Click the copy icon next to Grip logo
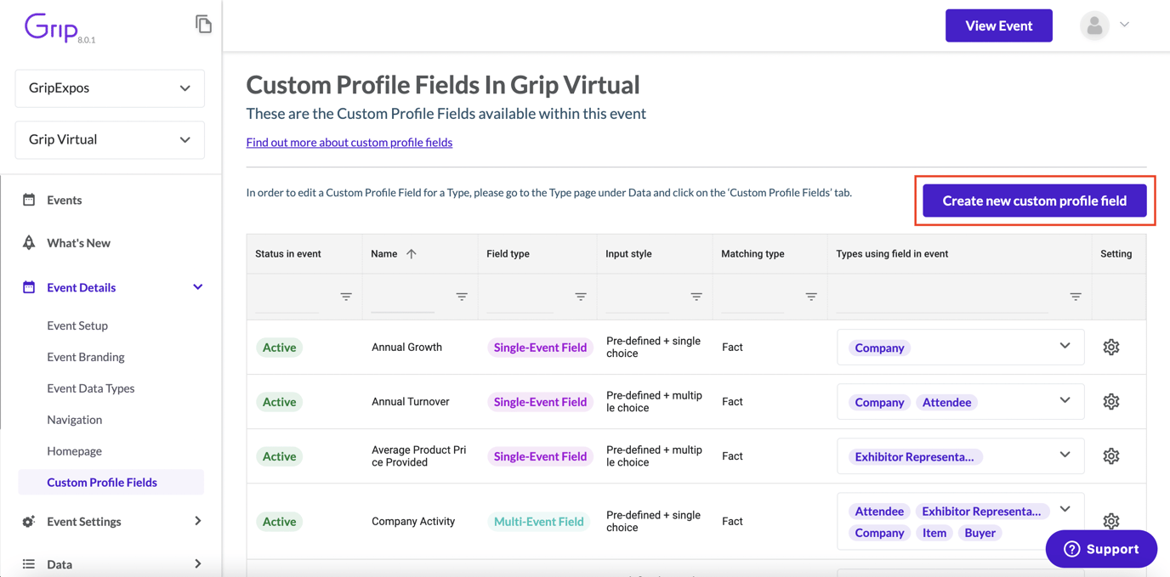The image size is (1170, 577). [204, 24]
